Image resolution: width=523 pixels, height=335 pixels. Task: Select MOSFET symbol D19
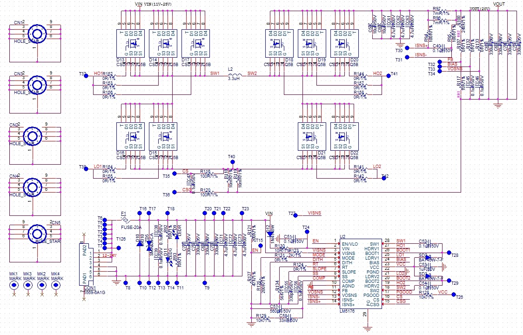coord(312,43)
